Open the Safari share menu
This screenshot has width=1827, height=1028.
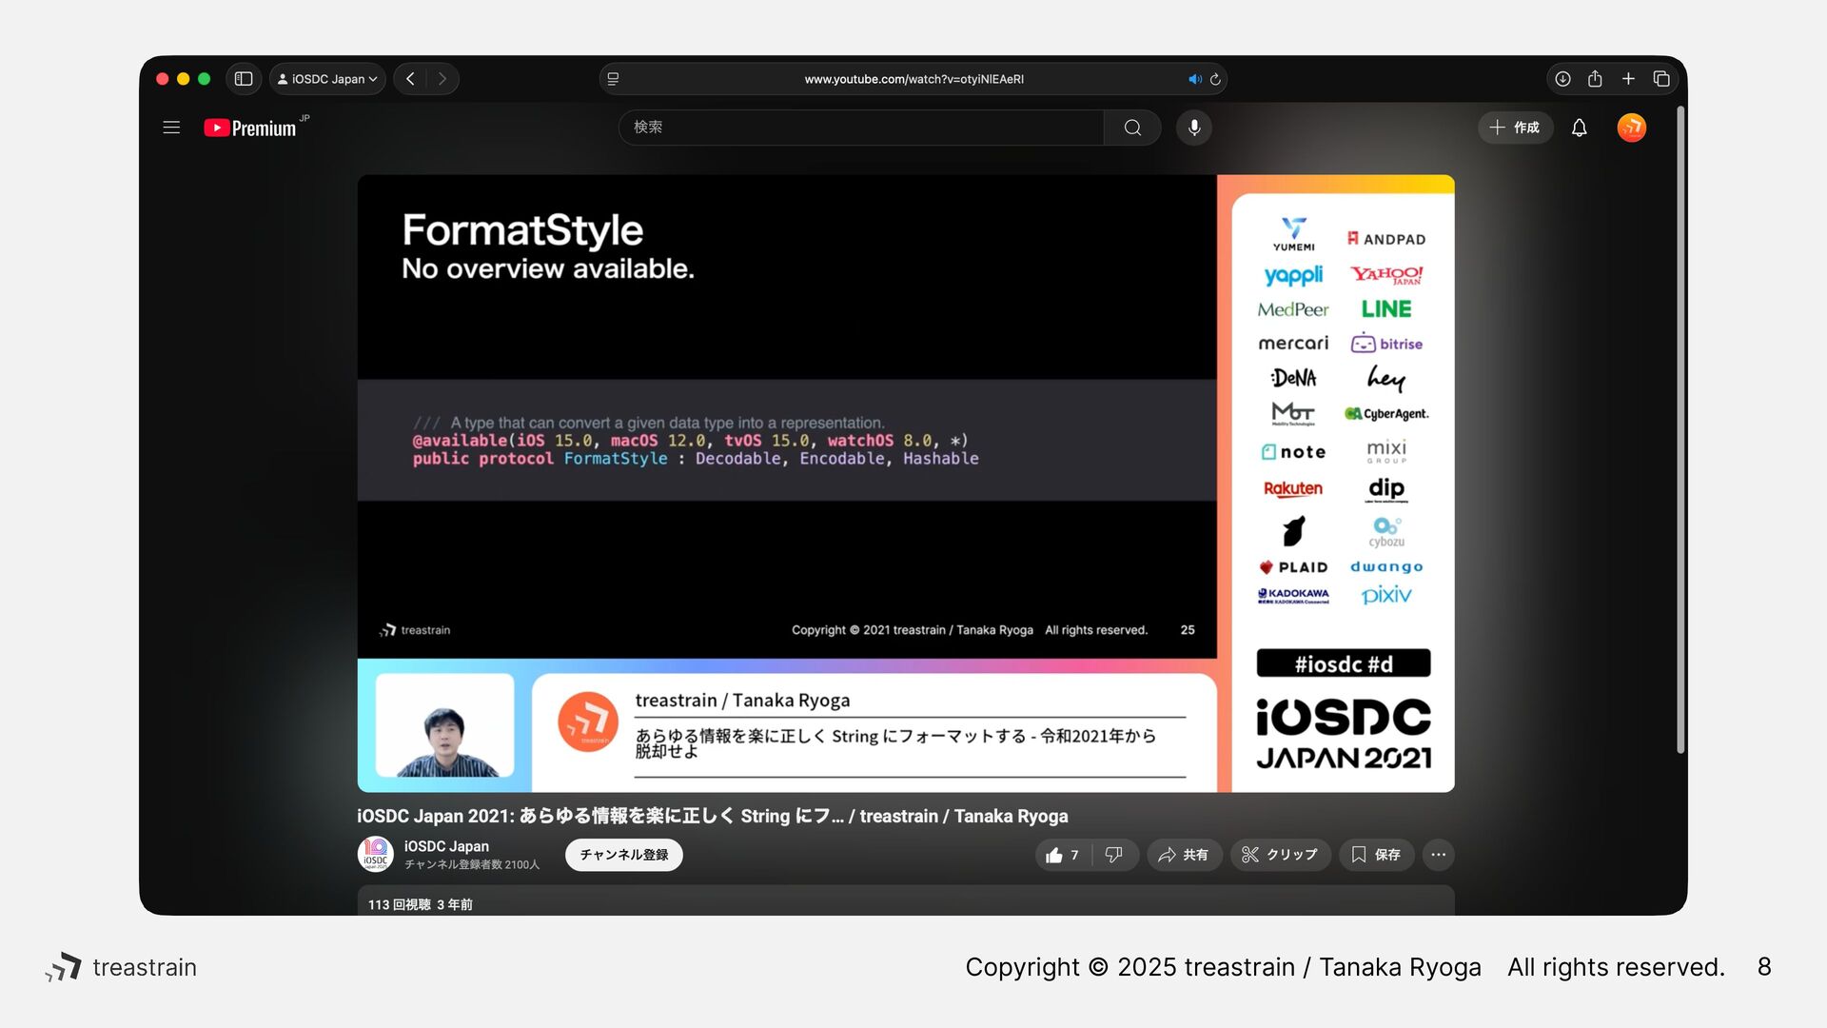pyautogui.click(x=1595, y=79)
